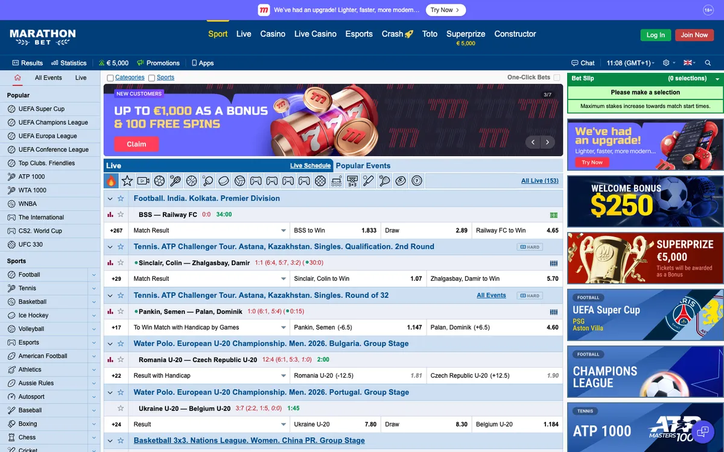Favorite the Ukraine U-20 — Belgium U-20 event star
This screenshot has height=452, width=724.
coord(121,408)
